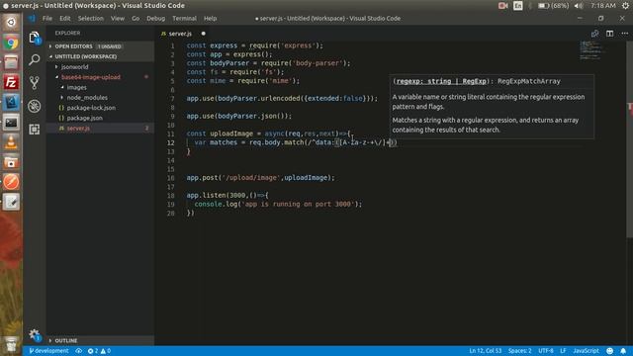The image size is (633, 356).
Task: Open system settings gear in top bar
Action: (x=625, y=6)
